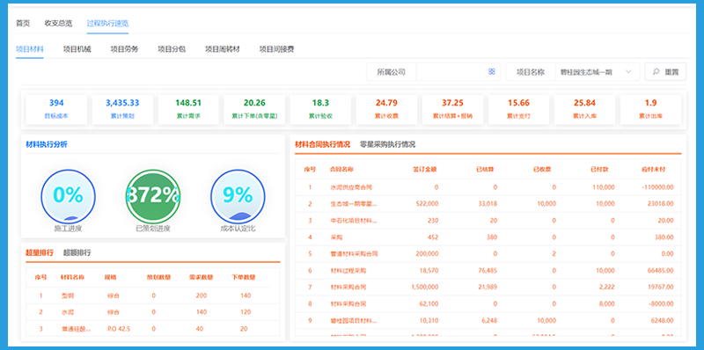This screenshot has height=350, width=704.
Task: Click the 需求数量 column header
Action: coord(202,277)
